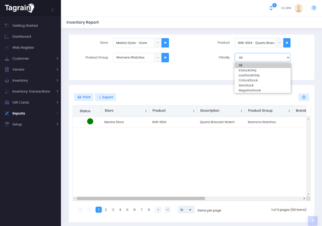Click the Reports icon in sidebar

point(7,114)
